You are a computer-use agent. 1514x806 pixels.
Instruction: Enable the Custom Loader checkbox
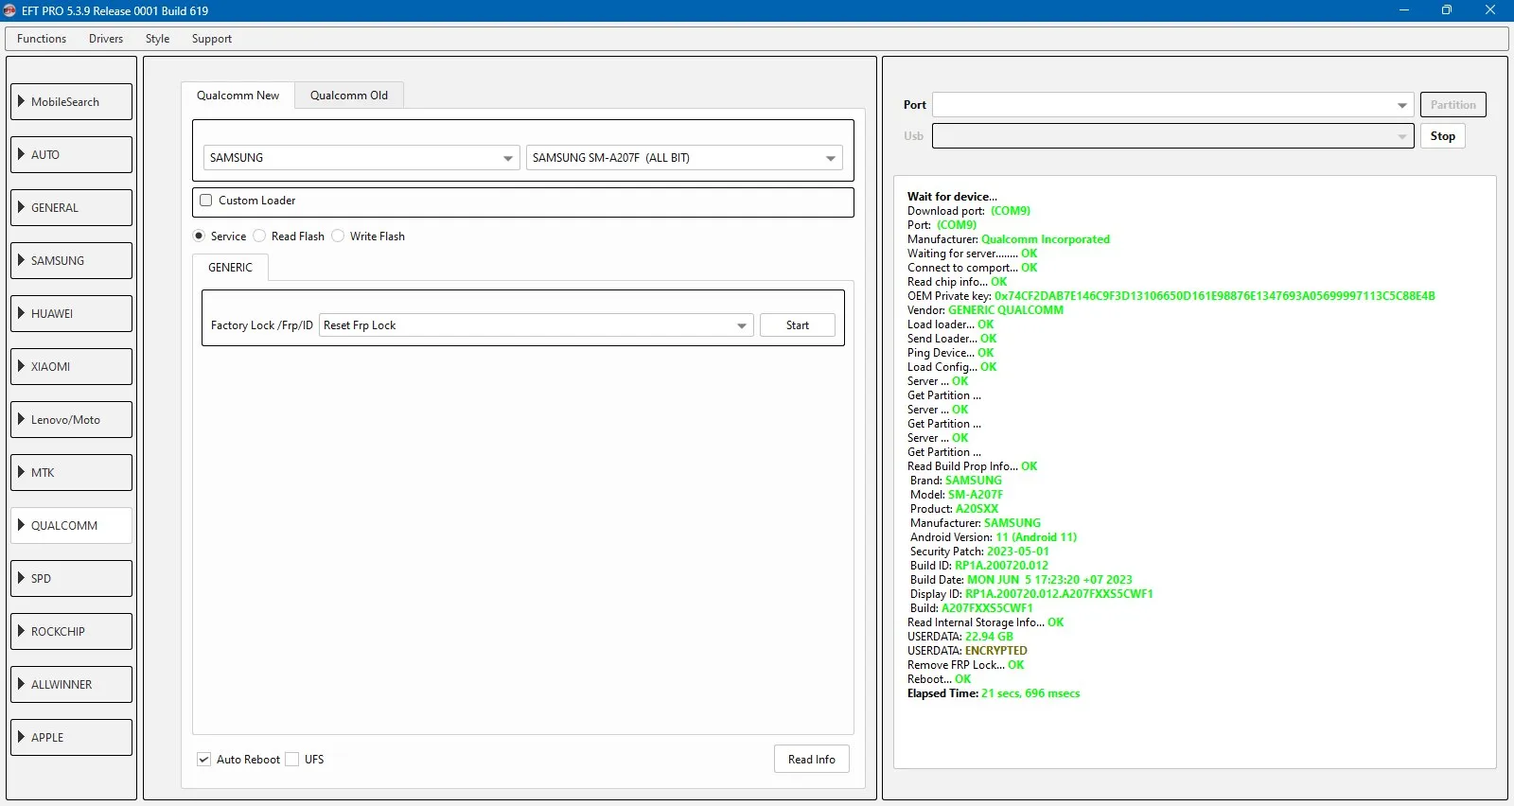(206, 201)
